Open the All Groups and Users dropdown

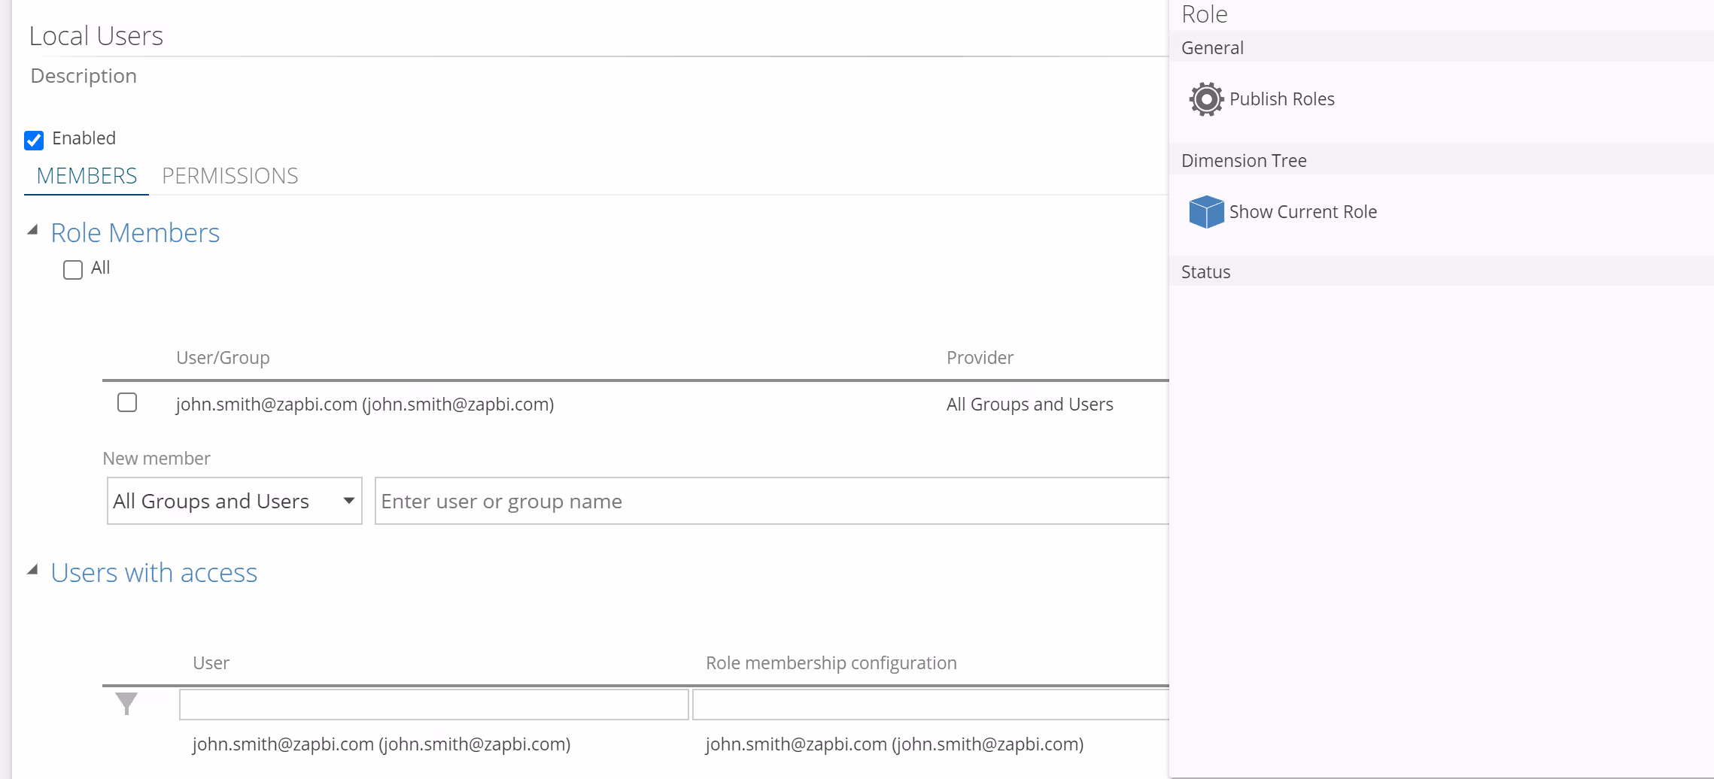234,501
